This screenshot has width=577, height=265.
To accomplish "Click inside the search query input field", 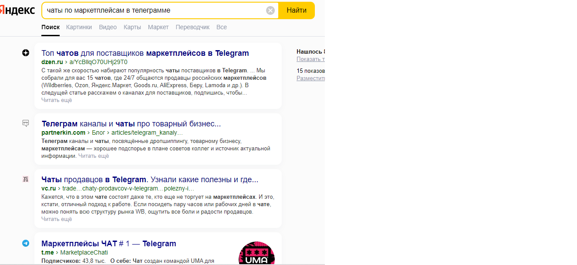I will (x=152, y=10).
